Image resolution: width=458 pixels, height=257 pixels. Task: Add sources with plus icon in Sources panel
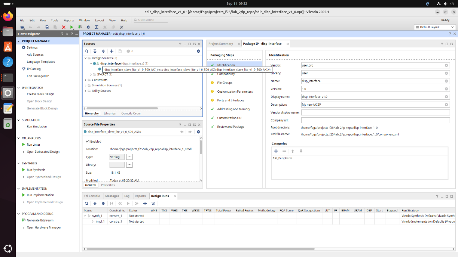coord(112,51)
